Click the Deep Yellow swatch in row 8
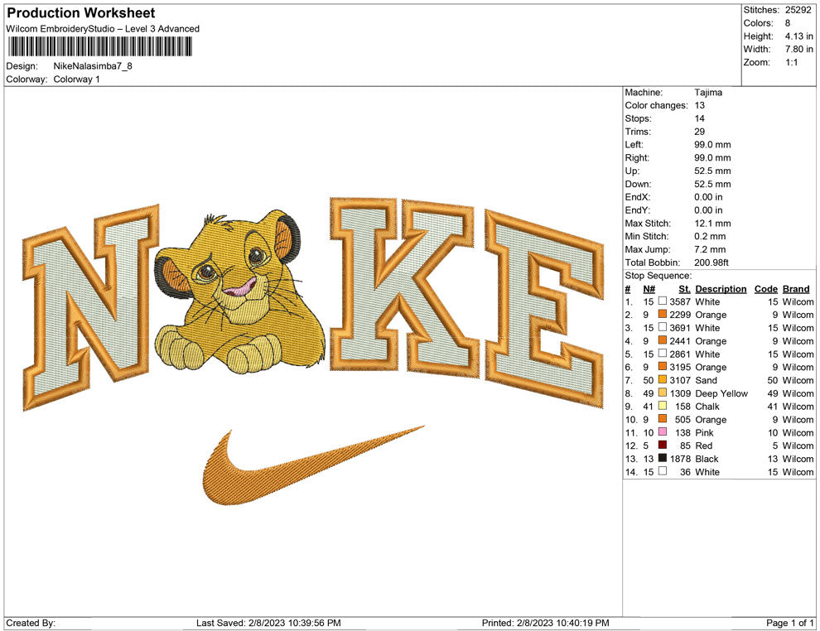The height and width of the screenshot is (631, 820). tap(662, 393)
